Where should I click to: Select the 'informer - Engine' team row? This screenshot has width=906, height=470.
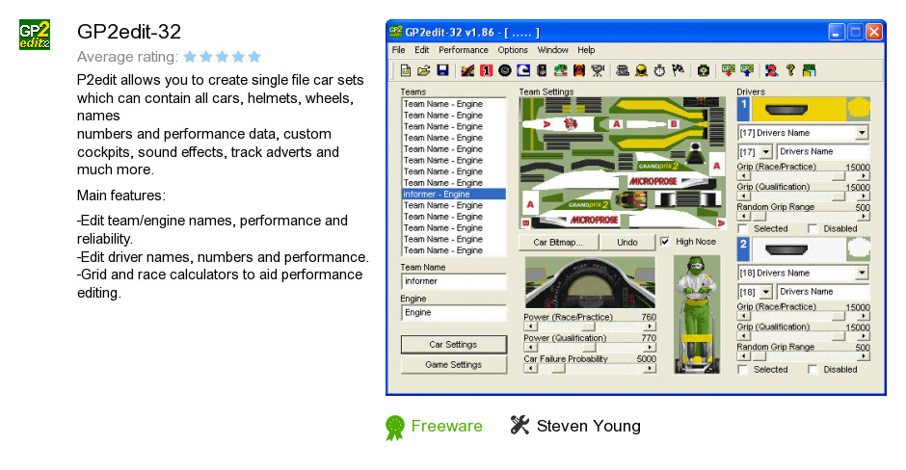pos(454,194)
